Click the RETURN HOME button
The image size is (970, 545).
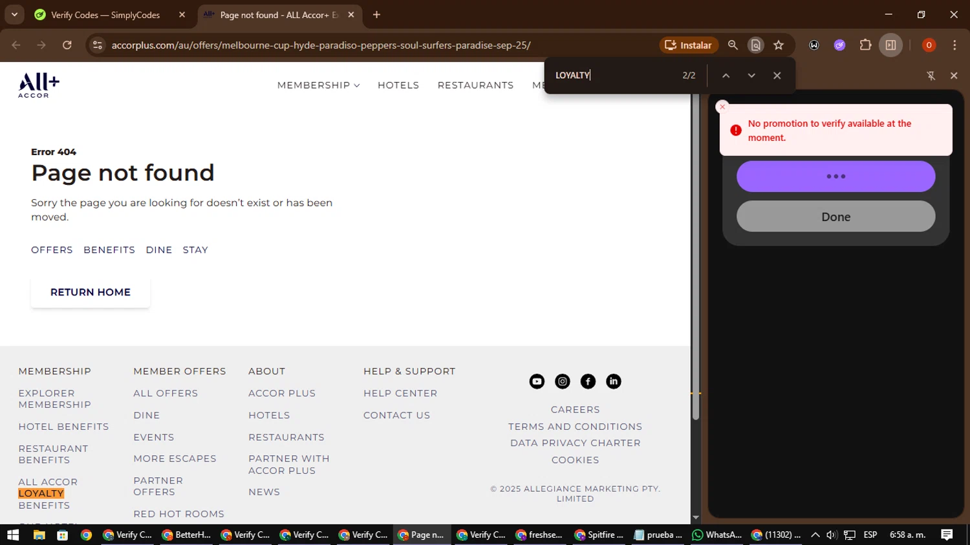[x=91, y=292]
